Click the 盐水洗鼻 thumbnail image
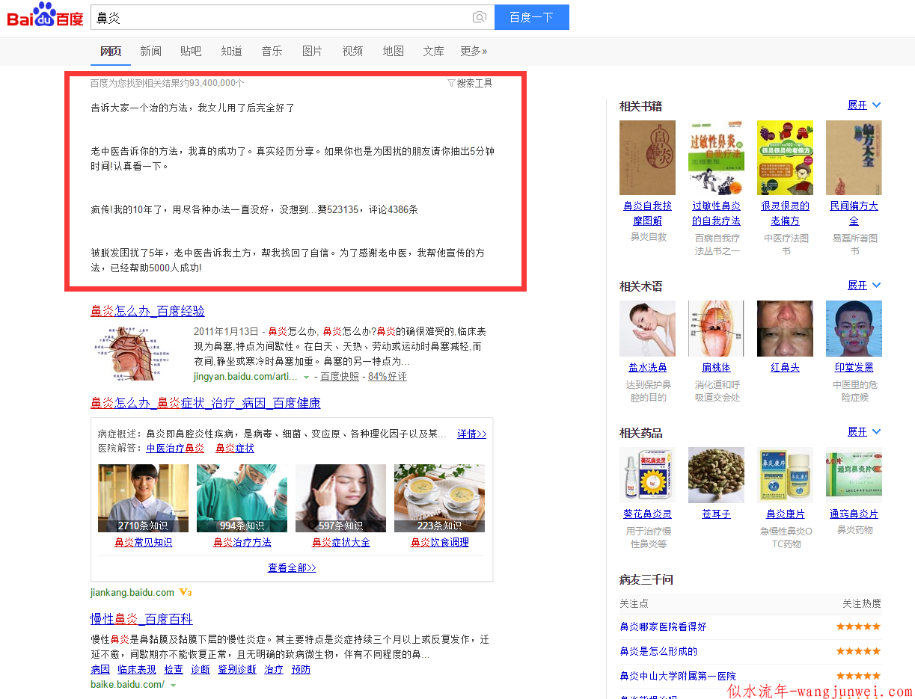Image resolution: width=915 pixels, height=699 pixels. [x=647, y=328]
